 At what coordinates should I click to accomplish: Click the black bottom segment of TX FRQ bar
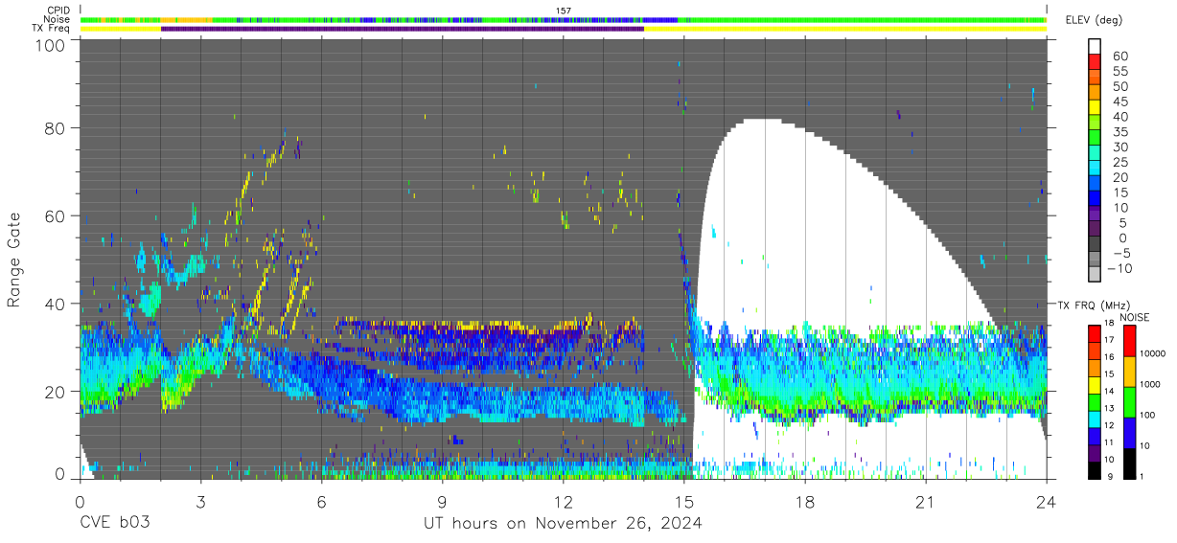tap(1095, 470)
